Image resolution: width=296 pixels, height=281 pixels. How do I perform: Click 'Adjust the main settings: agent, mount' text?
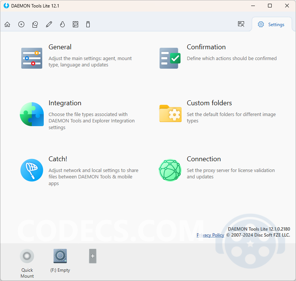point(90,59)
